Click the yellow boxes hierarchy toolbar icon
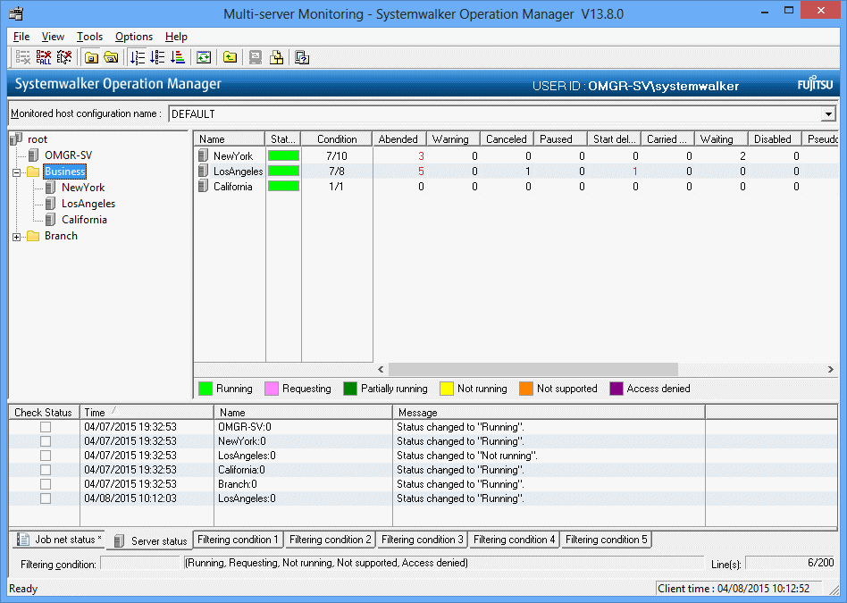Viewport: 847px width, 603px height. click(277, 57)
